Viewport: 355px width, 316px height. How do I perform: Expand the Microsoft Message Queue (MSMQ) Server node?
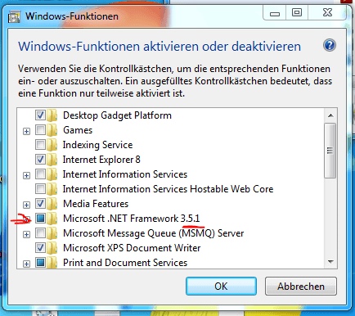[x=26, y=234]
